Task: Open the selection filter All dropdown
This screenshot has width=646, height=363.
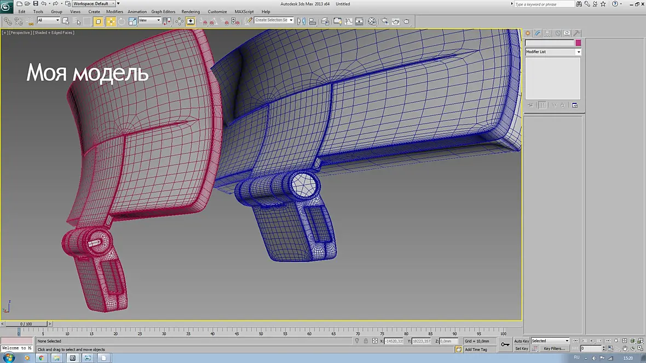Action: click(x=48, y=20)
